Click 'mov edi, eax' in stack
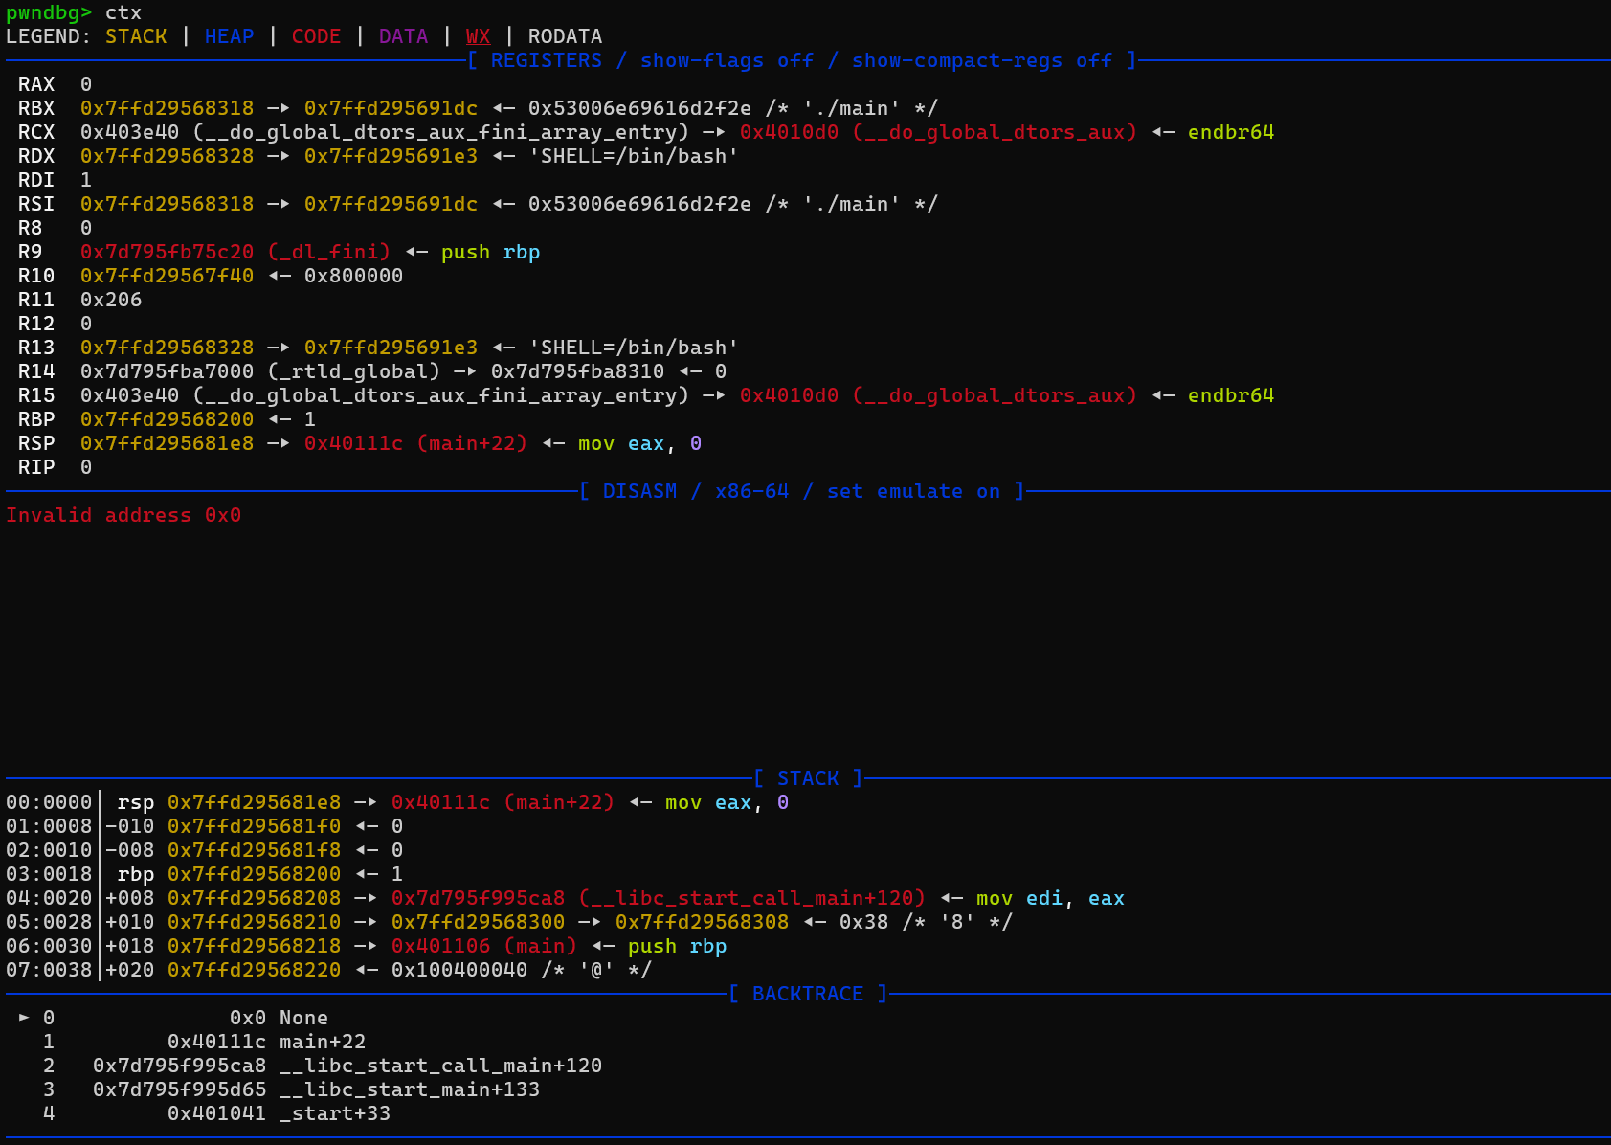 pyautogui.click(x=1050, y=898)
